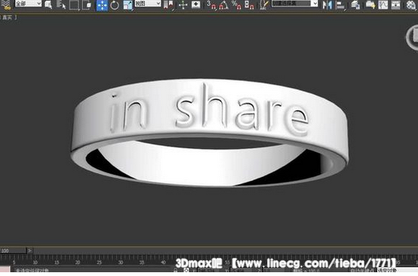Screen dimensions: 418x276
Task: Open the reference coordinate system dropdown 视图
Action: [x=148, y=4]
